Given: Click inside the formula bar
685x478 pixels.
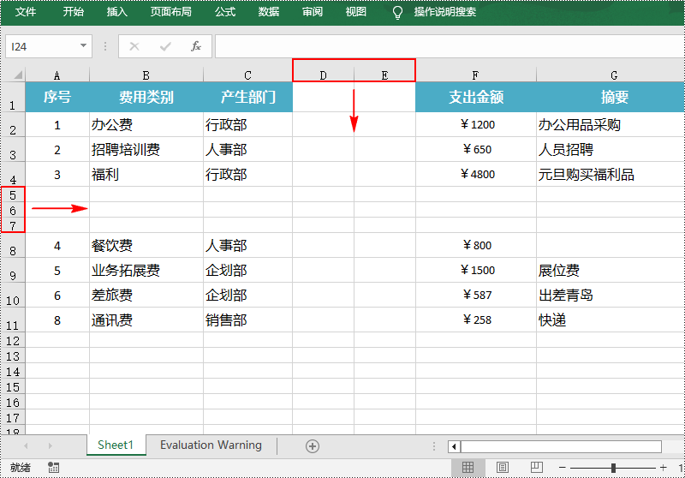Looking at the screenshot, I should [450, 46].
